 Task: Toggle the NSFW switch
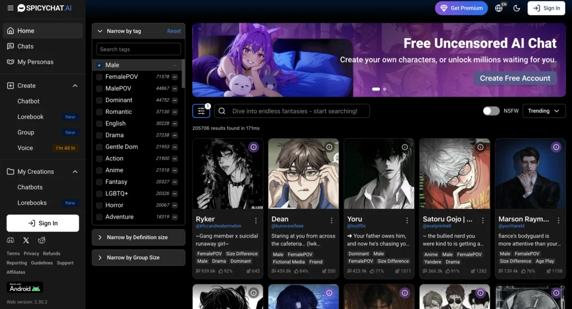491,111
